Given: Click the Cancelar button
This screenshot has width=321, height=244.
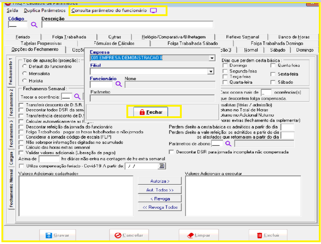Looking at the screenshot, I should click(129, 235).
